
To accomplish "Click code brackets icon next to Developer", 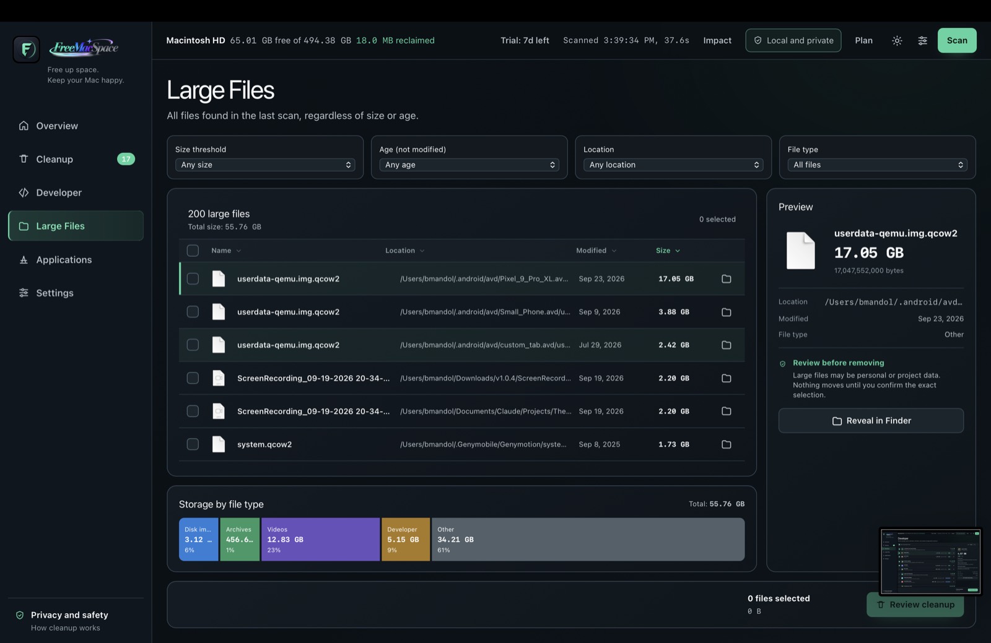I will click(x=24, y=192).
